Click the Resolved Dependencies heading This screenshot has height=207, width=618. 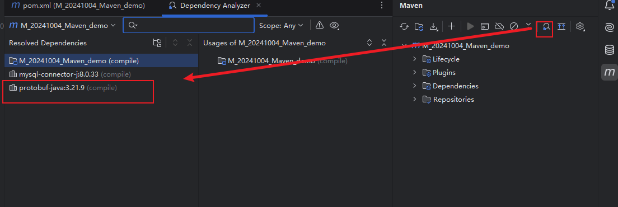point(48,43)
